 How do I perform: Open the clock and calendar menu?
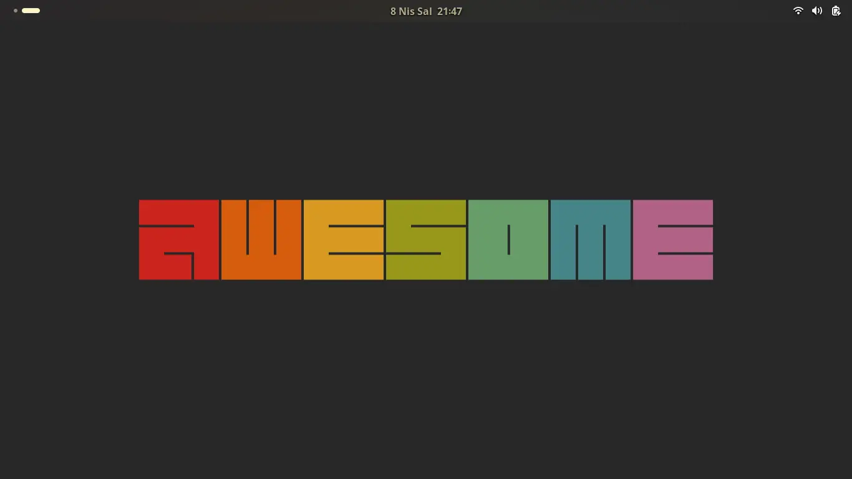[426, 11]
